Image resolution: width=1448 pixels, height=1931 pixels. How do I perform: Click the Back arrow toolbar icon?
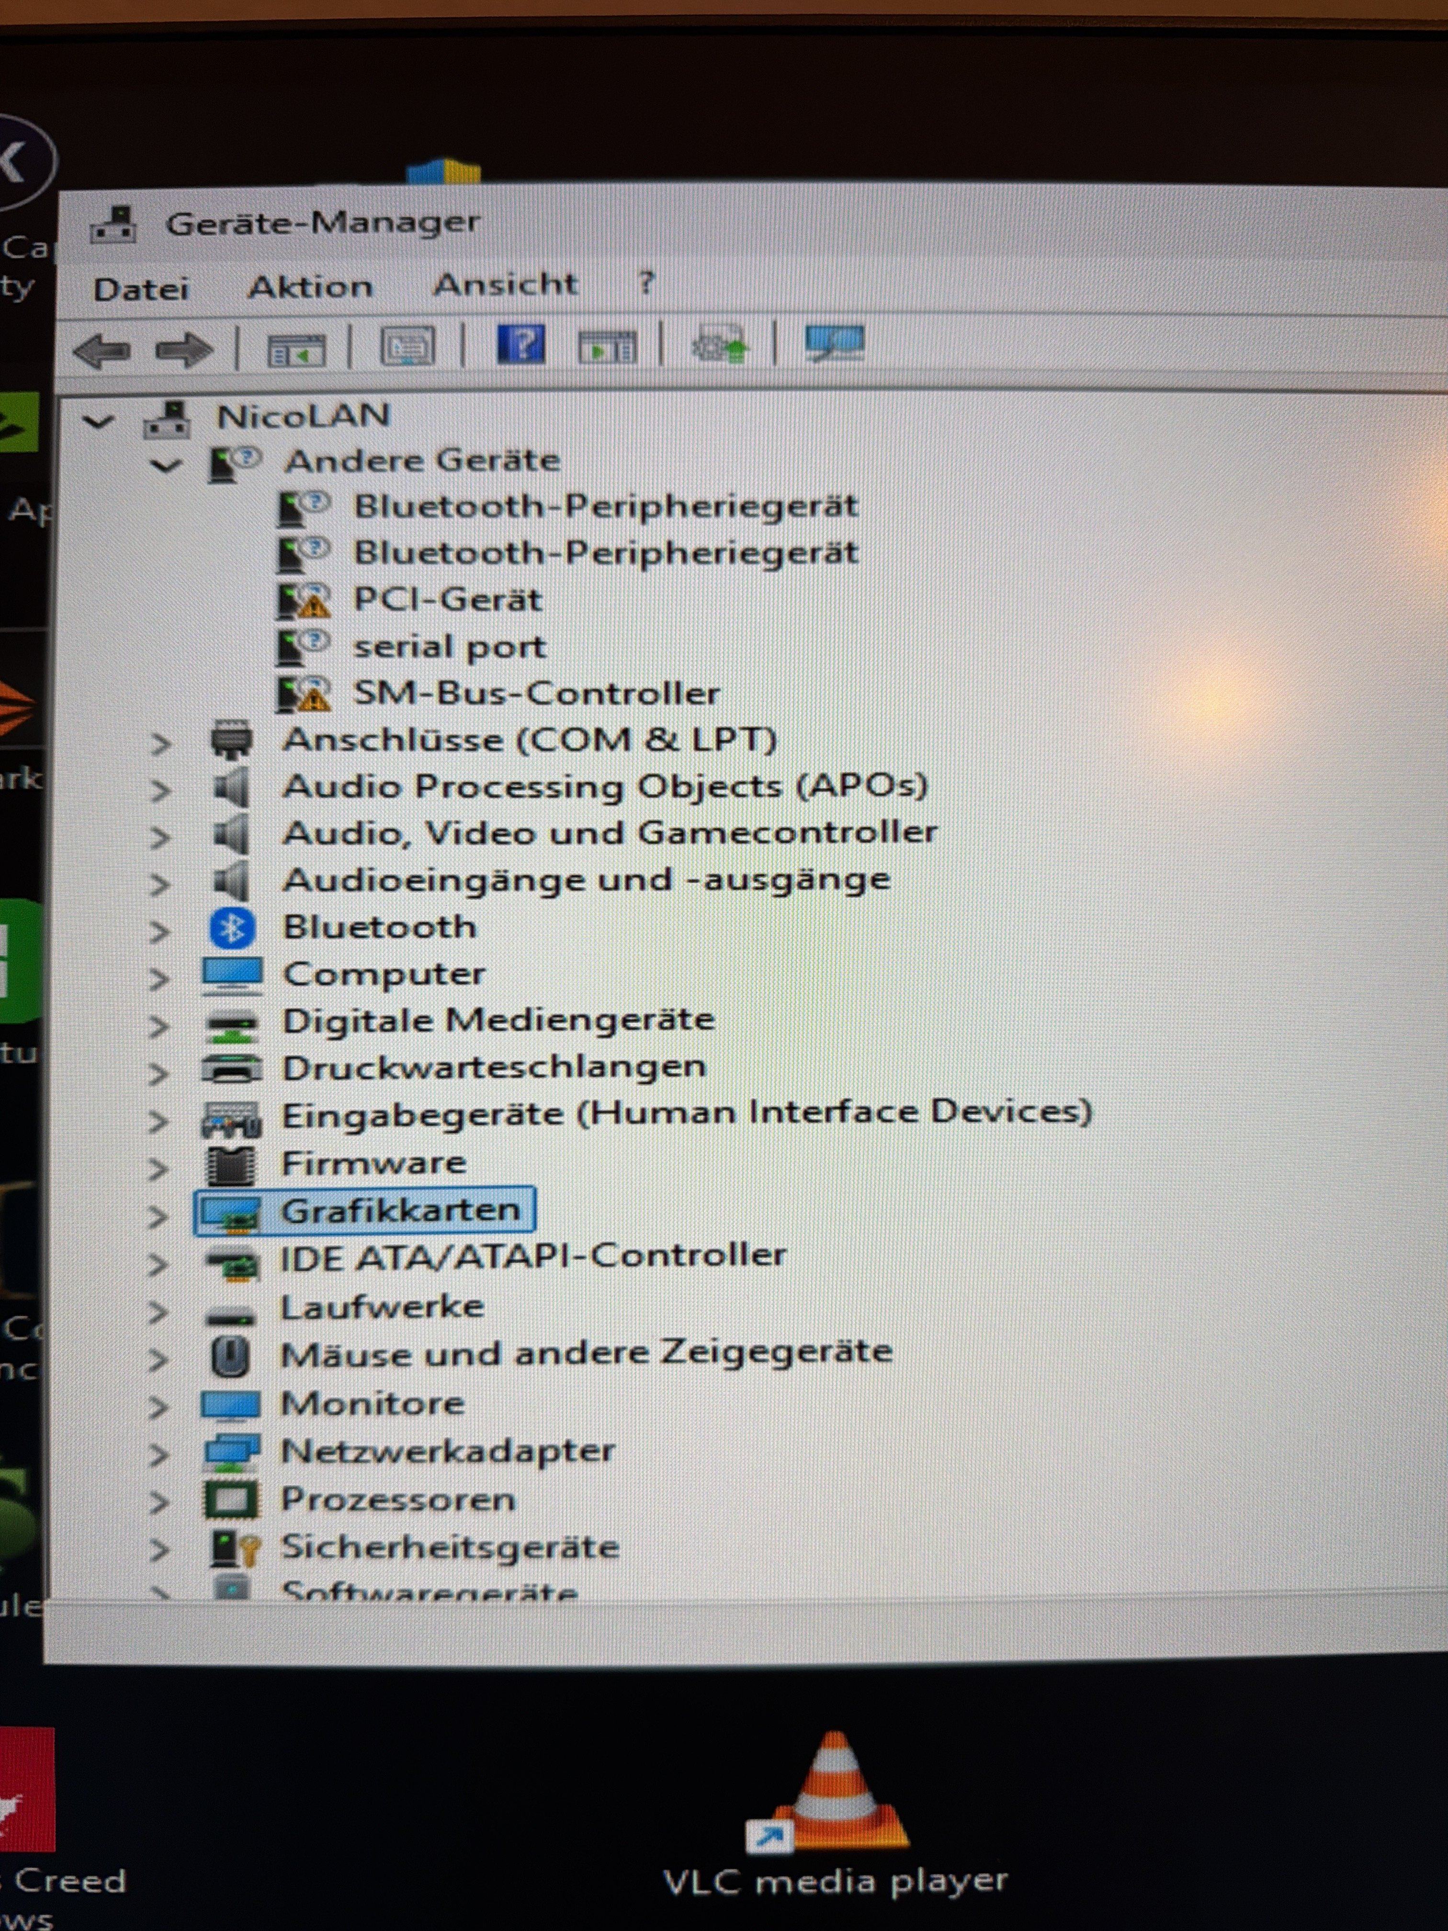(x=103, y=352)
